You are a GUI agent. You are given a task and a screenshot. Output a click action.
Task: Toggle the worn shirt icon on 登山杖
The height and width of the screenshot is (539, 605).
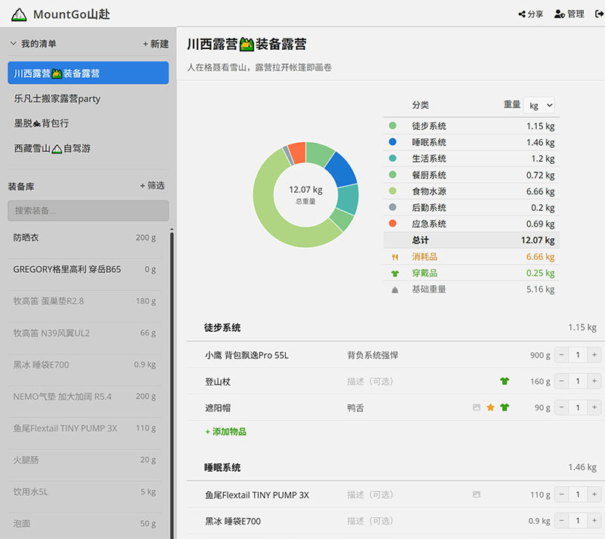pyautogui.click(x=504, y=382)
